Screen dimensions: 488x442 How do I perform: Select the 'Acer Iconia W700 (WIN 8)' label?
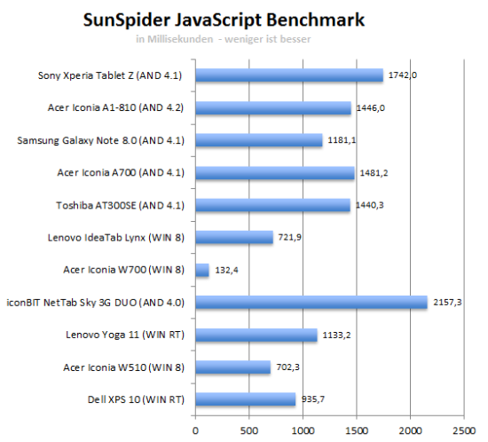pos(124,270)
